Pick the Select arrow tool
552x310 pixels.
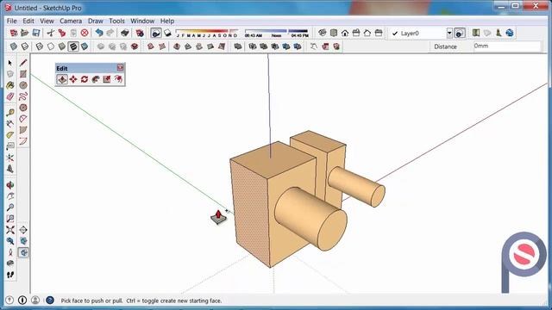point(9,63)
